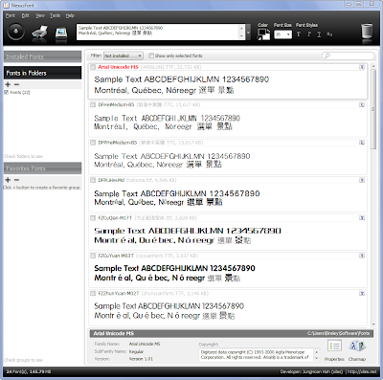383x380 pixels.
Task: Check the DFHeiMedium-B5 font checkbox
Action: [93, 104]
